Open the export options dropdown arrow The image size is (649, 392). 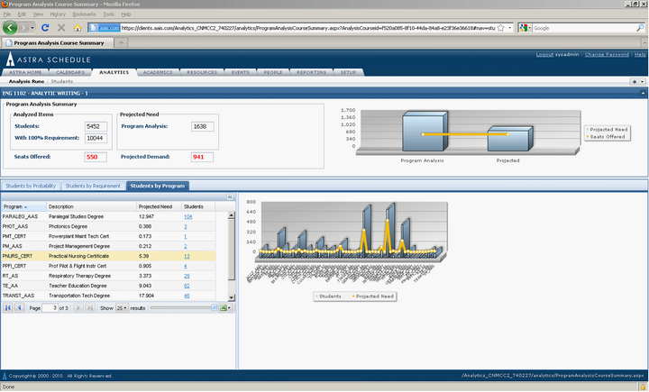click(229, 307)
